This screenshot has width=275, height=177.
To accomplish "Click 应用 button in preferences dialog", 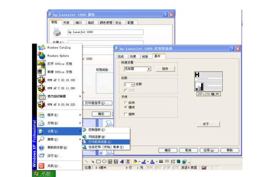I will [x=209, y=150].
